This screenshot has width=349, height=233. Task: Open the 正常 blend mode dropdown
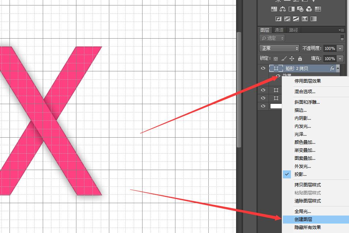click(x=279, y=48)
